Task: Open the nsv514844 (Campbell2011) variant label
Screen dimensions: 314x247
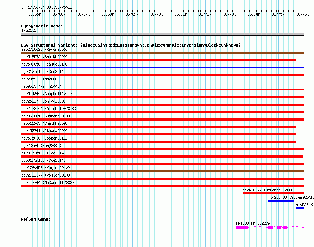Action: [47, 94]
